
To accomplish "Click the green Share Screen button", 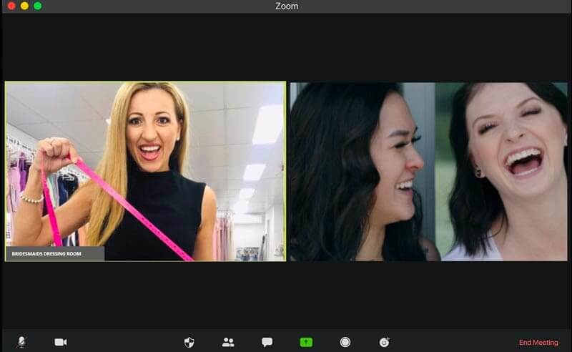I will coord(306,342).
